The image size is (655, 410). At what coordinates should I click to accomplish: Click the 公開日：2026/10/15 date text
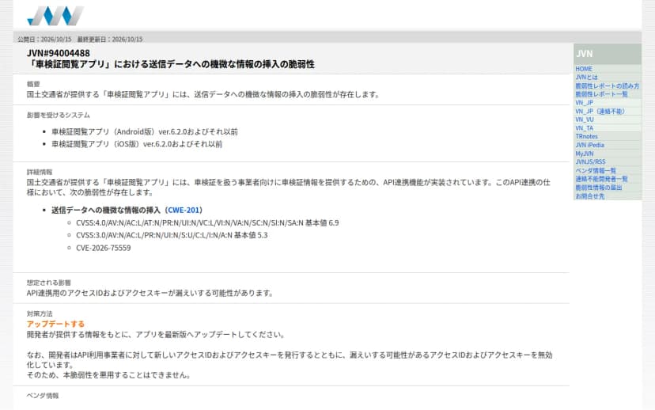point(44,40)
